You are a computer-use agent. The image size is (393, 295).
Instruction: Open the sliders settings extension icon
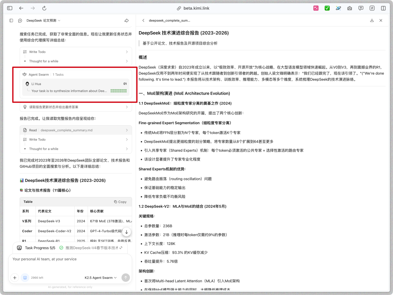[x=372, y=8]
